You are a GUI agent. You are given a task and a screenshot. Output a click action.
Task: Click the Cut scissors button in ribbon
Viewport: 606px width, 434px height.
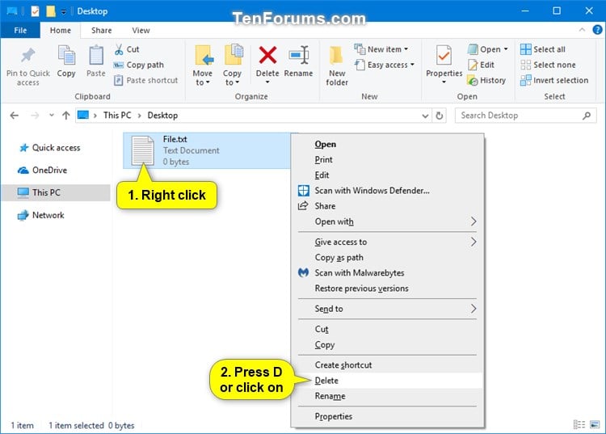pyautogui.click(x=127, y=49)
